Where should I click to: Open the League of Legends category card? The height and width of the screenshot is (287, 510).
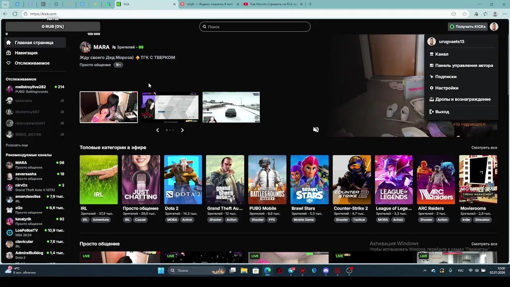tap(394, 180)
